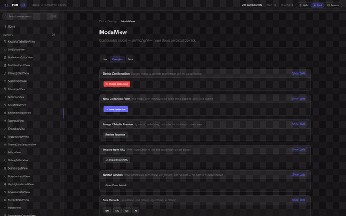This screenshot has width=346, height=216.
Task: Click the red Delete Collection button
Action: 117,84
